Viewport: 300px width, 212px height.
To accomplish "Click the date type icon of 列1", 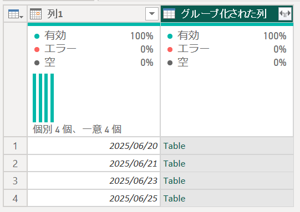I will 35,14.
